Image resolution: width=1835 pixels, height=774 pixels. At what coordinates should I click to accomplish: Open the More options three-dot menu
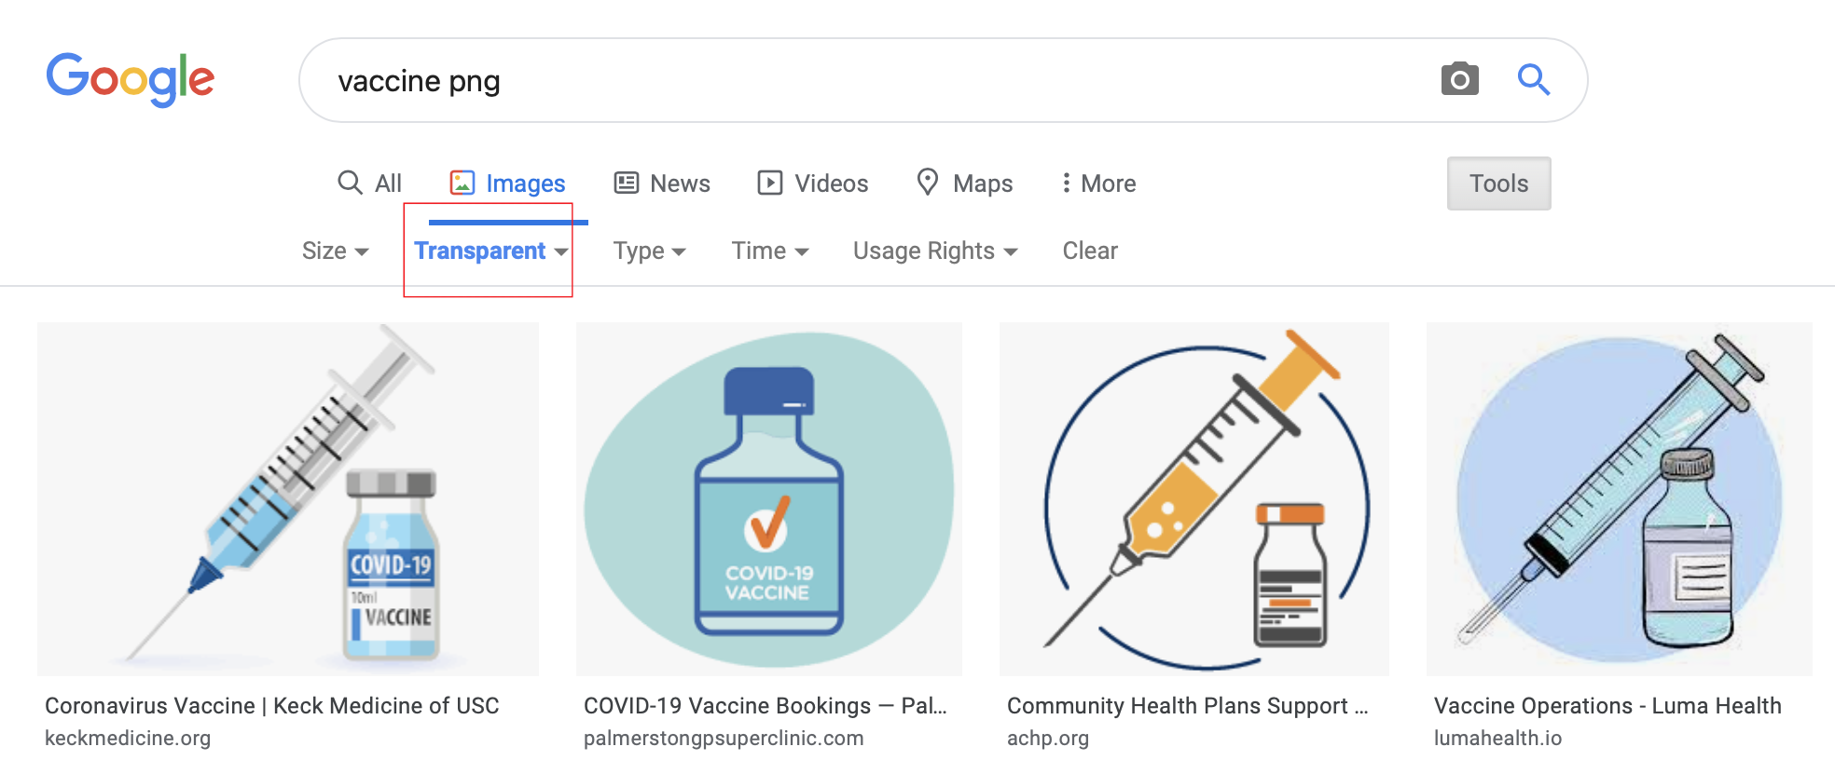pos(1097,183)
